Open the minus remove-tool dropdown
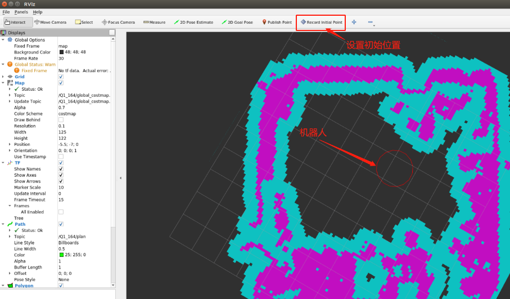The image size is (510, 299). point(371,22)
